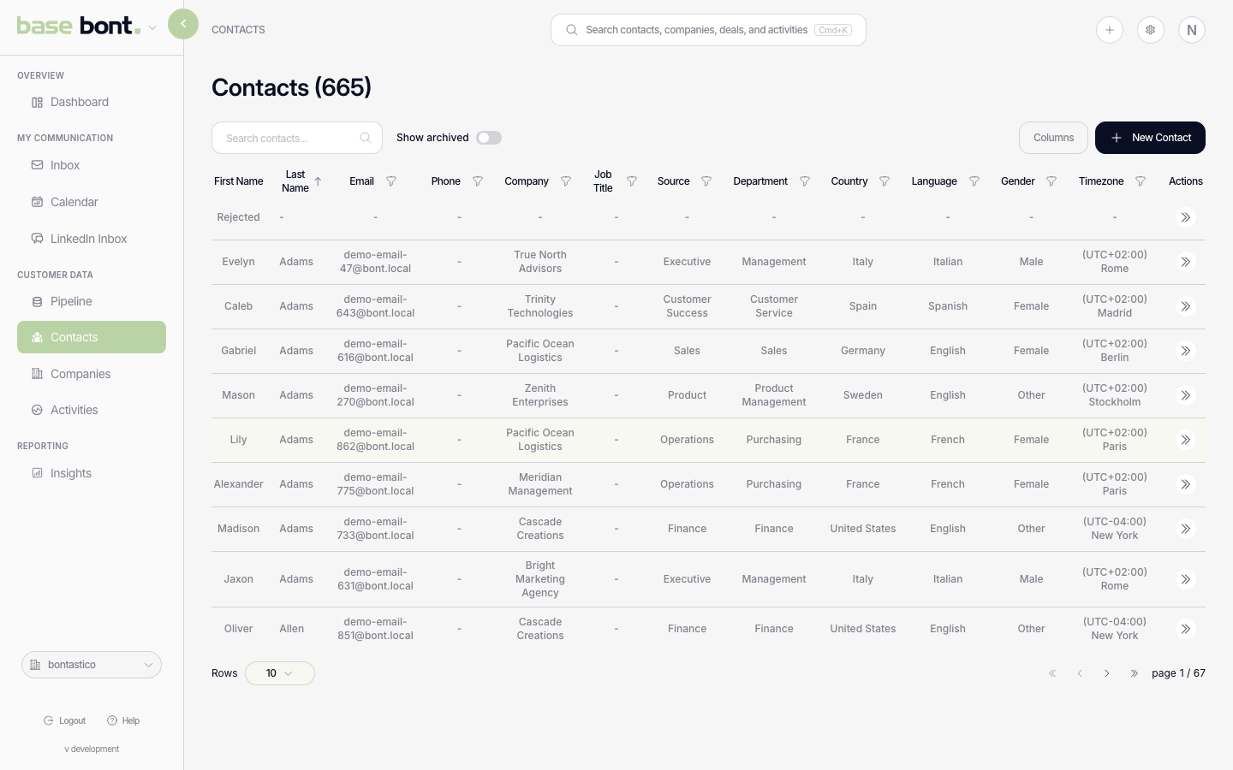The width and height of the screenshot is (1233, 770).
Task: Click the New Contact button
Action: click(x=1150, y=138)
